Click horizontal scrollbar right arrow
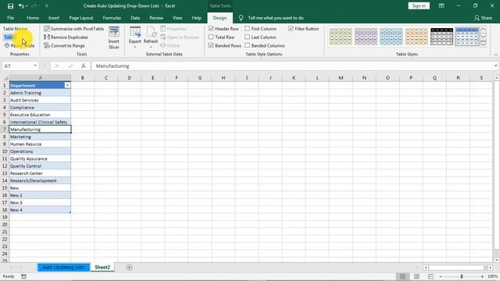Image resolution: width=500 pixels, height=281 pixels. 490,268
